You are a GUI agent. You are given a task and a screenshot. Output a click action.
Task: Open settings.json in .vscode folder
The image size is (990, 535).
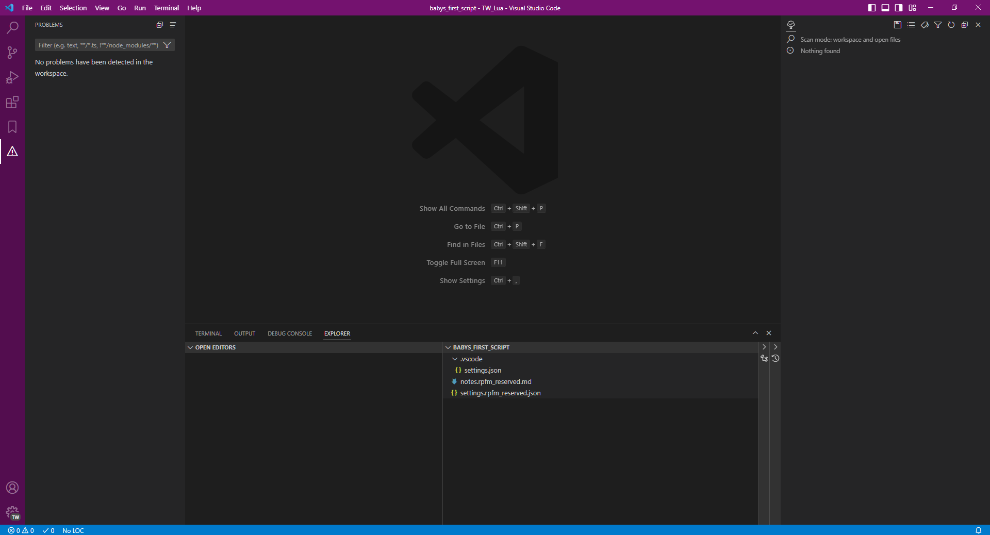pyautogui.click(x=600, y=370)
